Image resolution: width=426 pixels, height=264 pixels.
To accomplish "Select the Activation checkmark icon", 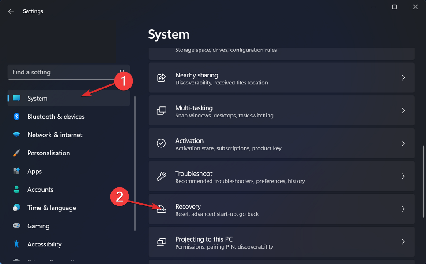I will (x=162, y=143).
